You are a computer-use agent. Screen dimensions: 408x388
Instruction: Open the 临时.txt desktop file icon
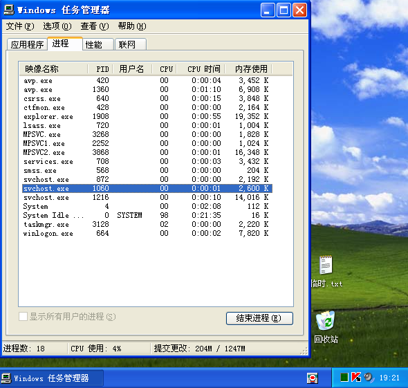pyautogui.click(x=326, y=265)
